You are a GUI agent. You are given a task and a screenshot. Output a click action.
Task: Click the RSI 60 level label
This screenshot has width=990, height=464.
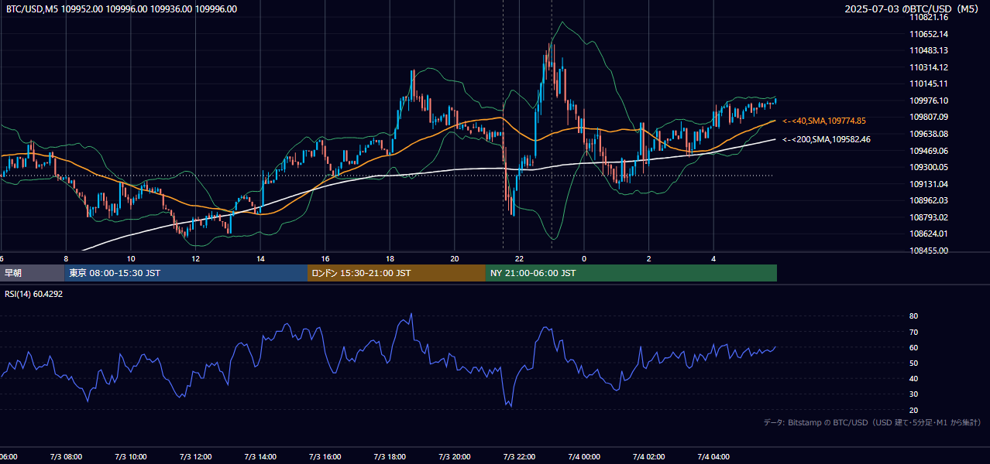(x=913, y=347)
